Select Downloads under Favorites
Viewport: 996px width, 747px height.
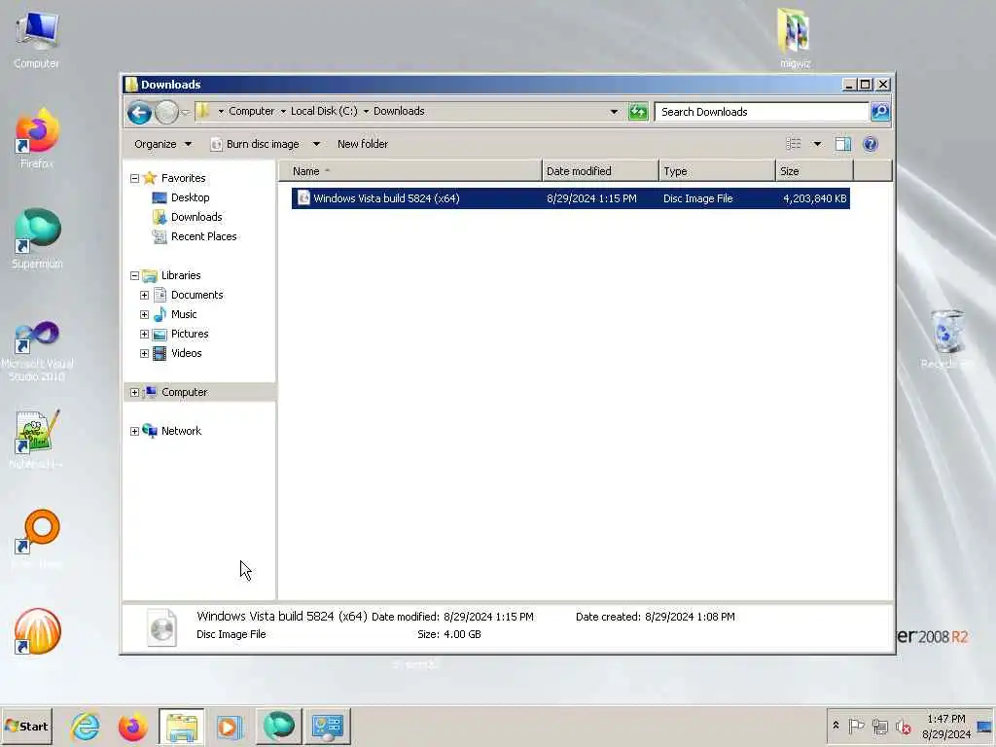coord(196,217)
